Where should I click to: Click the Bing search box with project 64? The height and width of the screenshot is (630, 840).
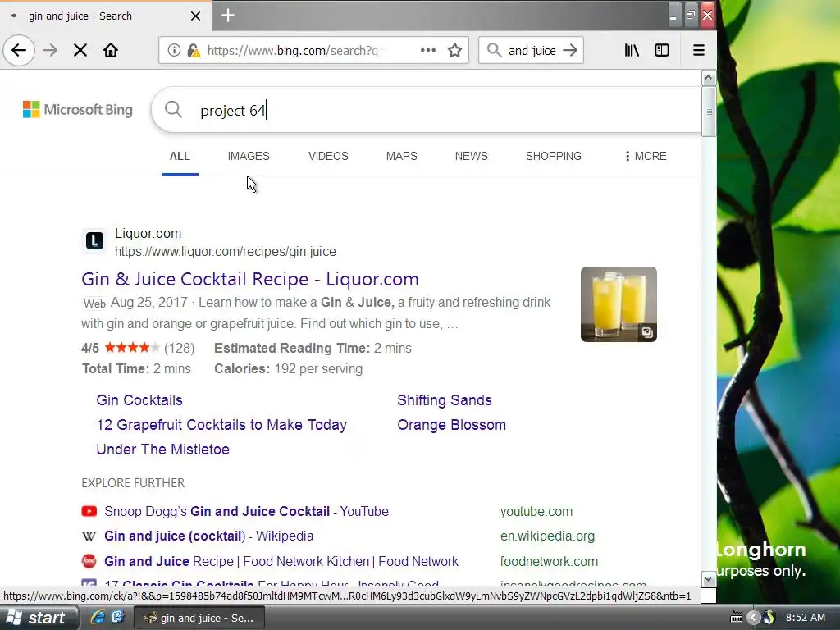(x=426, y=110)
